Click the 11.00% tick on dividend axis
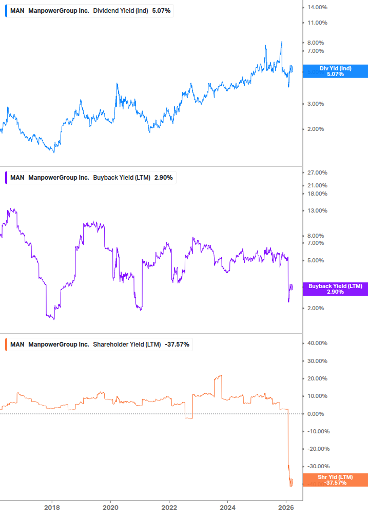Screen dimensions: 368x516 (317, 23)
